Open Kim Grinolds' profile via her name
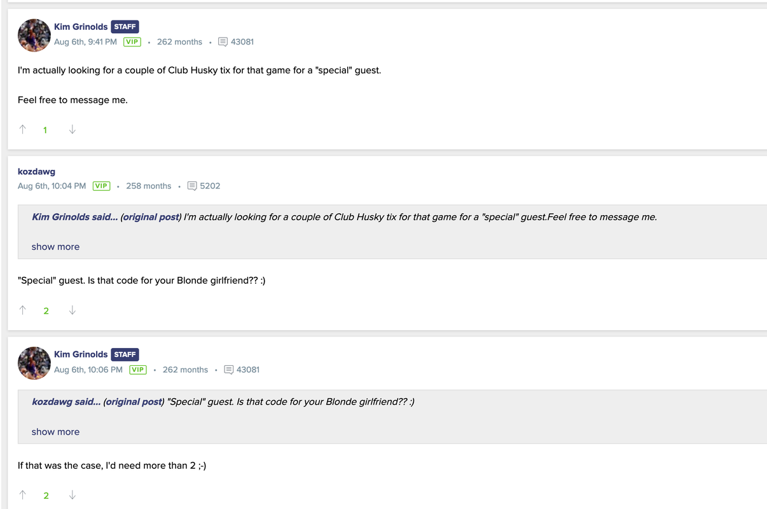 point(81,26)
